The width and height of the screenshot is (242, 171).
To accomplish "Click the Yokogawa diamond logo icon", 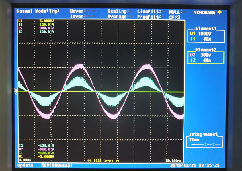I will 219,12.
